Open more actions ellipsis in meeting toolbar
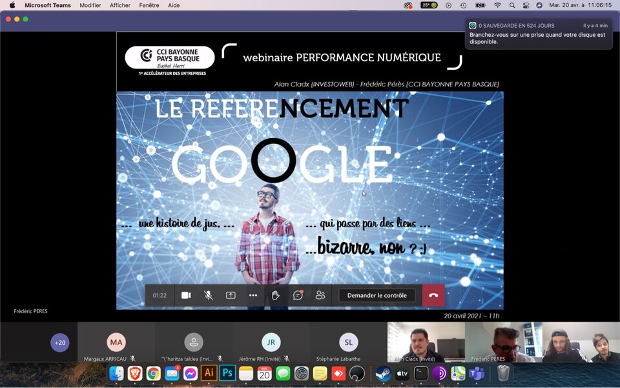The width and height of the screenshot is (620, 388). [x=253, y=296]
